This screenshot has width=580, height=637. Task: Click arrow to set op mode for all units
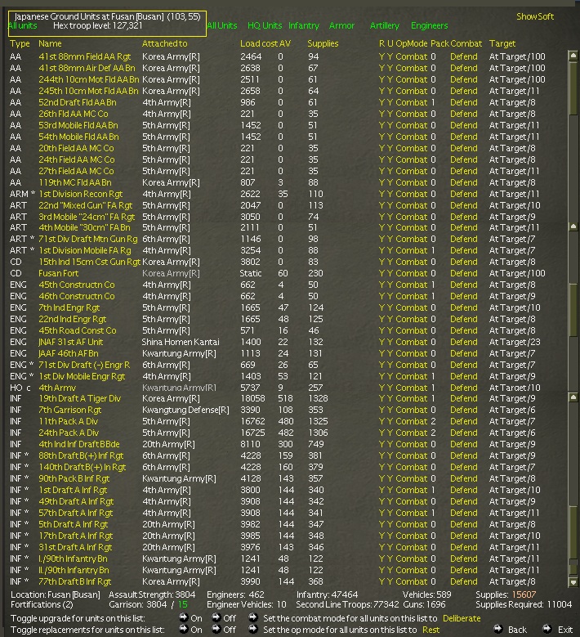pyautogui.click(x=253, y=630)
